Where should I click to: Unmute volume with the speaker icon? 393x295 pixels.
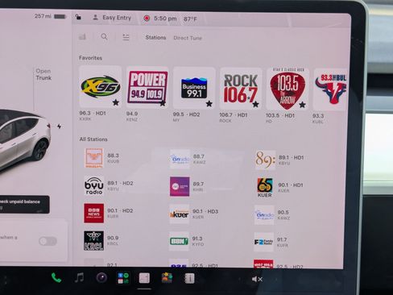257,280
